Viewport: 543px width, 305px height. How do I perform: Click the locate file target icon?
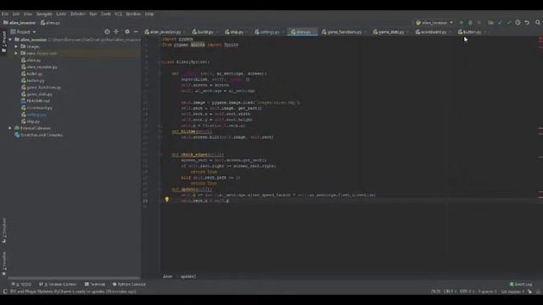coord(107,31)
